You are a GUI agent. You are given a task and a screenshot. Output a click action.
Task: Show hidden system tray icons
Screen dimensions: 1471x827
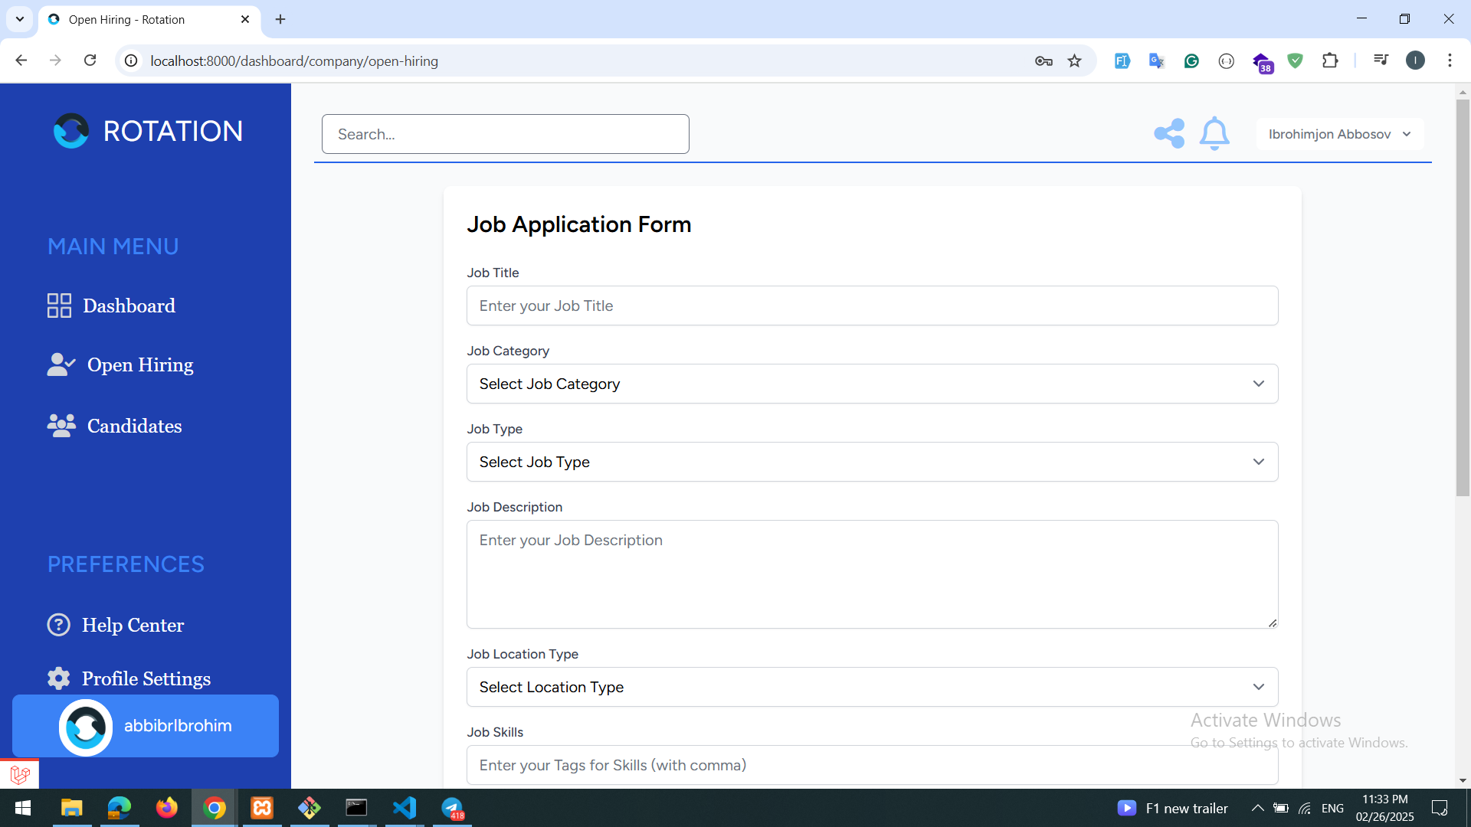(x=1257, y=808)
